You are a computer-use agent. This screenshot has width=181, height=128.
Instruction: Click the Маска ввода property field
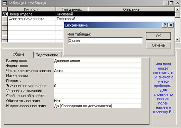coord(98,76)
